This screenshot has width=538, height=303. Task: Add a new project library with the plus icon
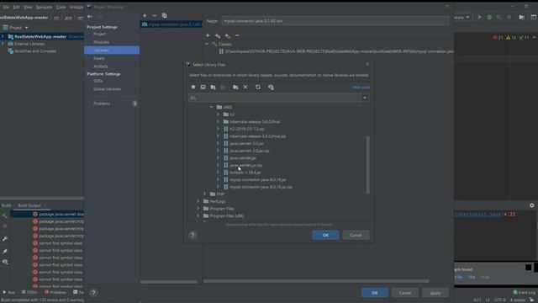[145, 15]
